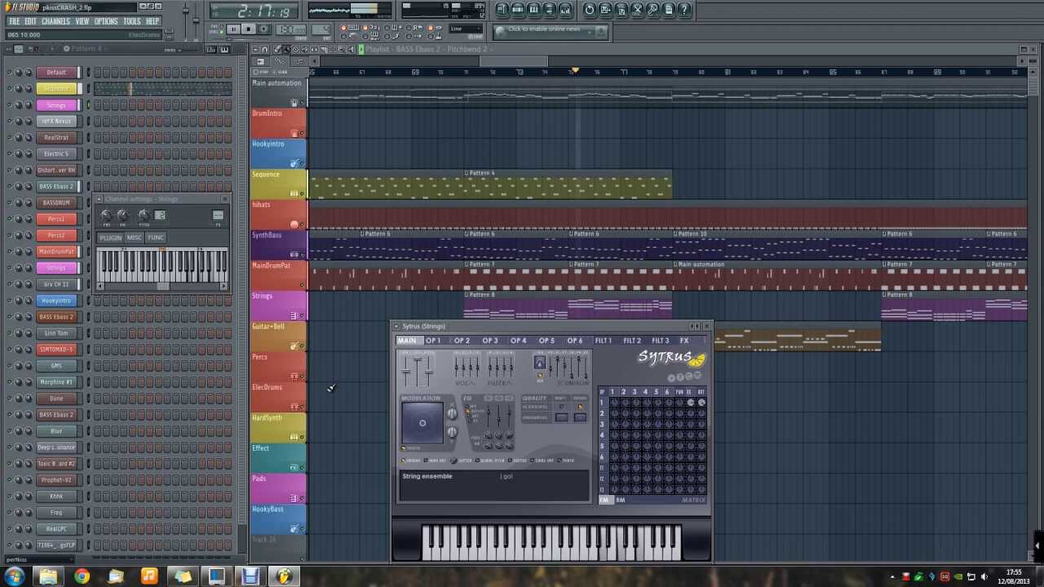Select the Draw pencil tool in Playlist
Screen dimensions: 1044x587
click(276, 50)
